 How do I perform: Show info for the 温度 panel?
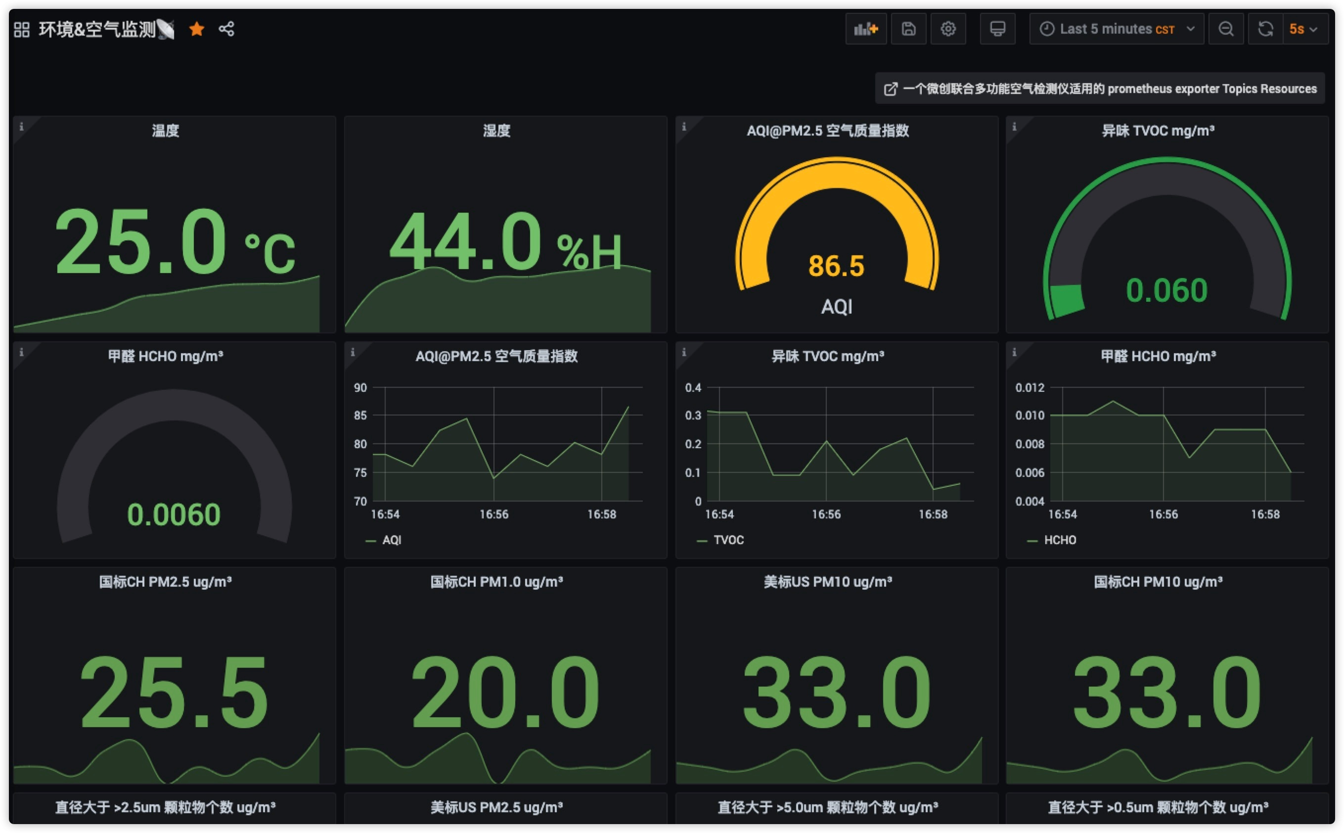[x=21, y=127]
